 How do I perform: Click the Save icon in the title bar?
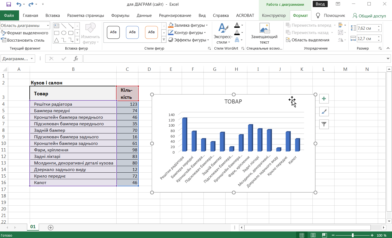point(8,4)
